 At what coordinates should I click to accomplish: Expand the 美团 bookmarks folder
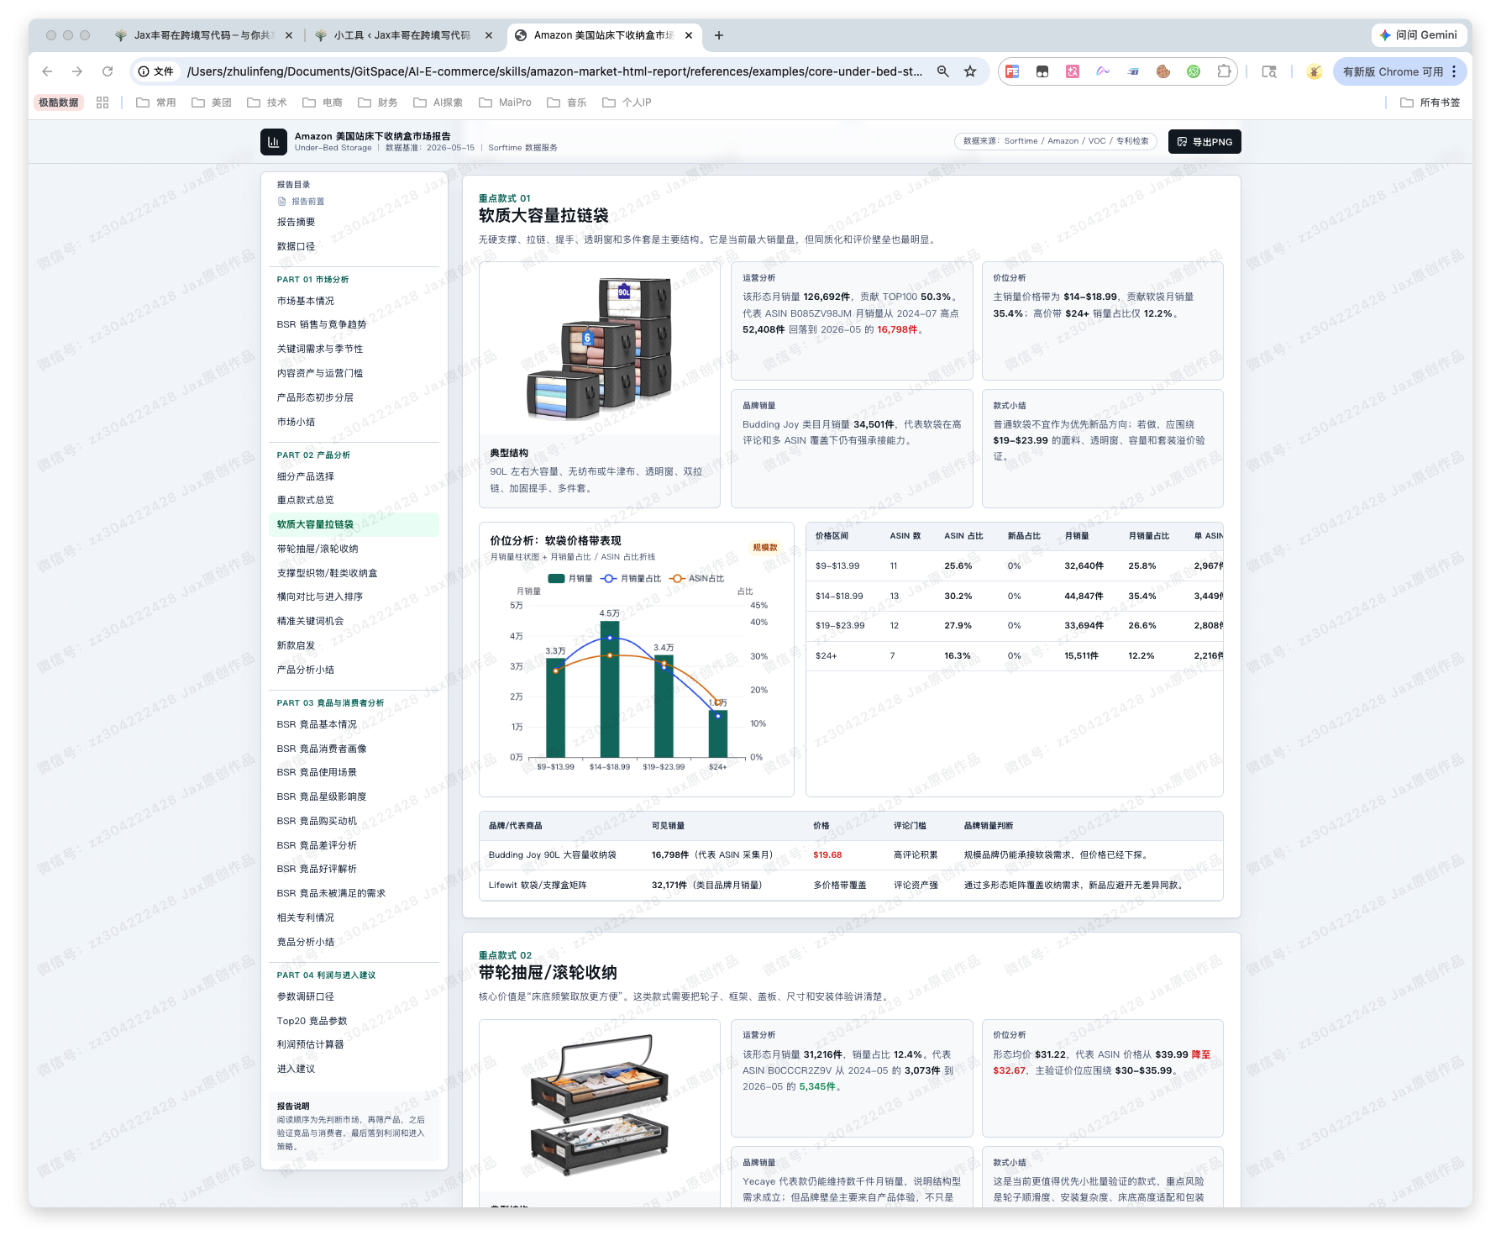point(212,103)
